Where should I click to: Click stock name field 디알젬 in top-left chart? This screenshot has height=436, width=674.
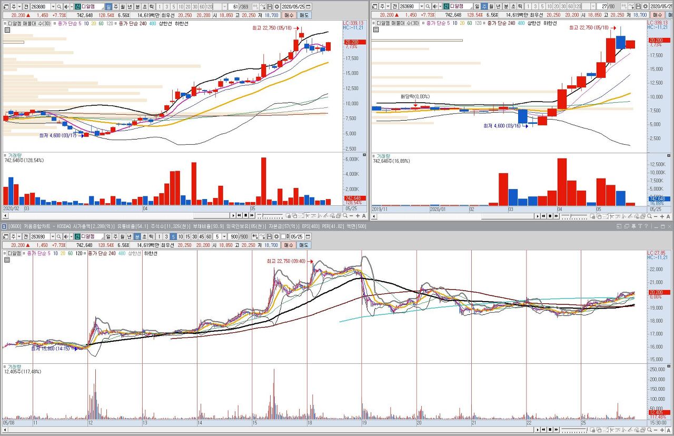(92, 6)
